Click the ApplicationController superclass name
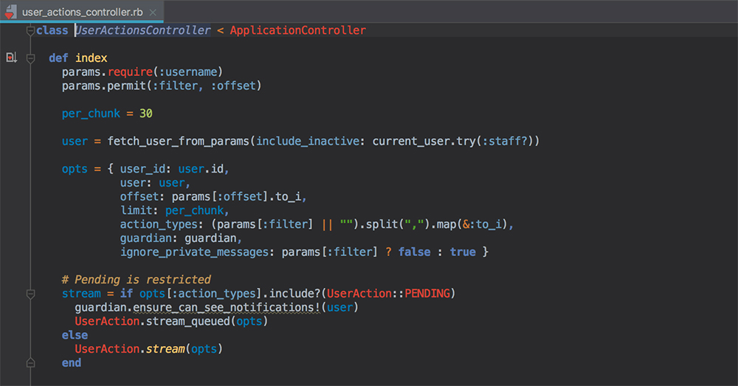The height and width of the screenshot is (386, 738). (x=297, y=30)
